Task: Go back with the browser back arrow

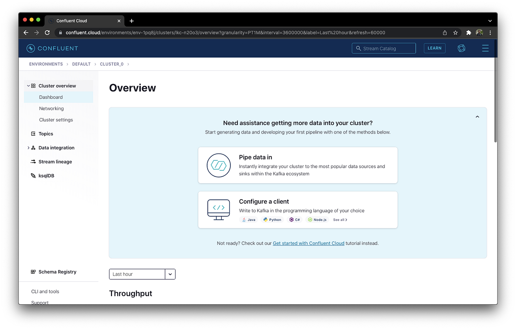Action: (x=26, y=32)
